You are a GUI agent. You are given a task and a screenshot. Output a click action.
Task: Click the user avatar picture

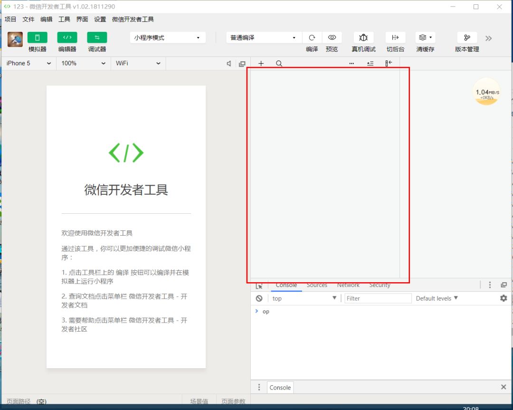(x=15, y=39)
